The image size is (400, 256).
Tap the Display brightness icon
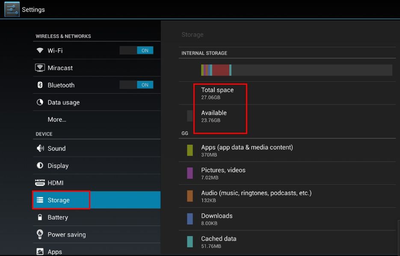point(40,166)
